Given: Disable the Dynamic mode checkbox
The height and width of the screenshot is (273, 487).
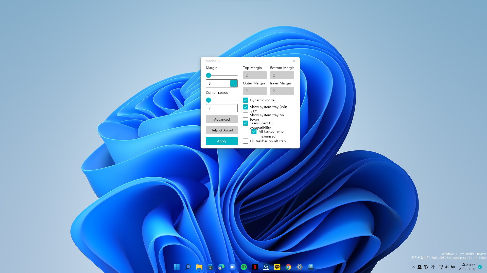Looking at the screenshot, I should 246,100.
